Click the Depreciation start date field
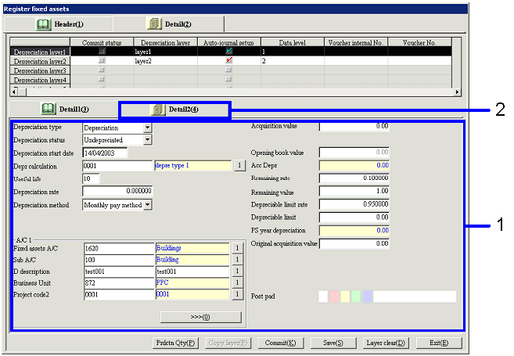 pyautogui.click(x=104, y=153)
